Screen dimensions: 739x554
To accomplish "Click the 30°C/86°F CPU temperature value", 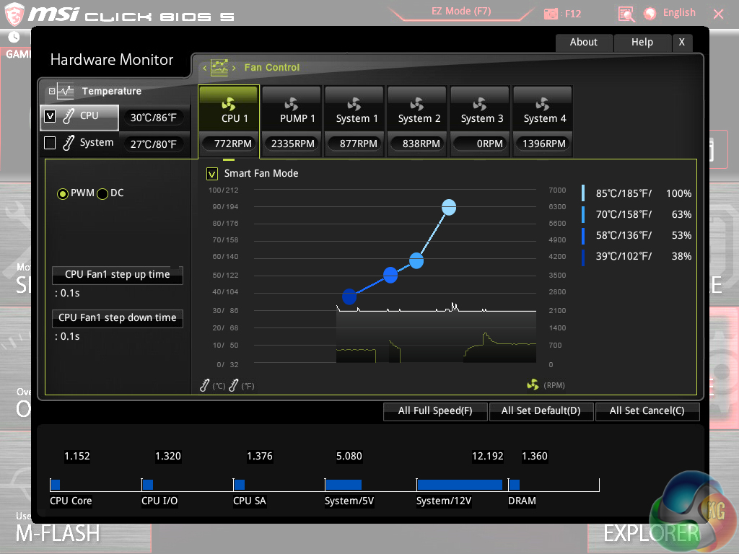I will 154,118.
